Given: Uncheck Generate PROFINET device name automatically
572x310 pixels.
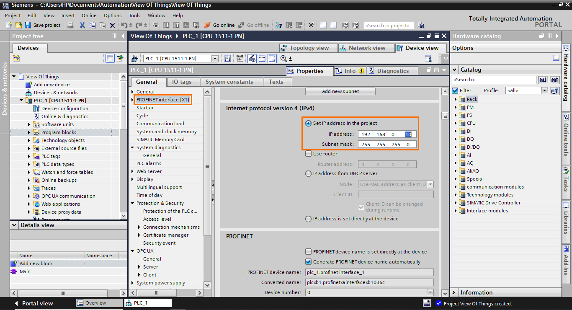Looking at the screenshot, I should [309, 262].
